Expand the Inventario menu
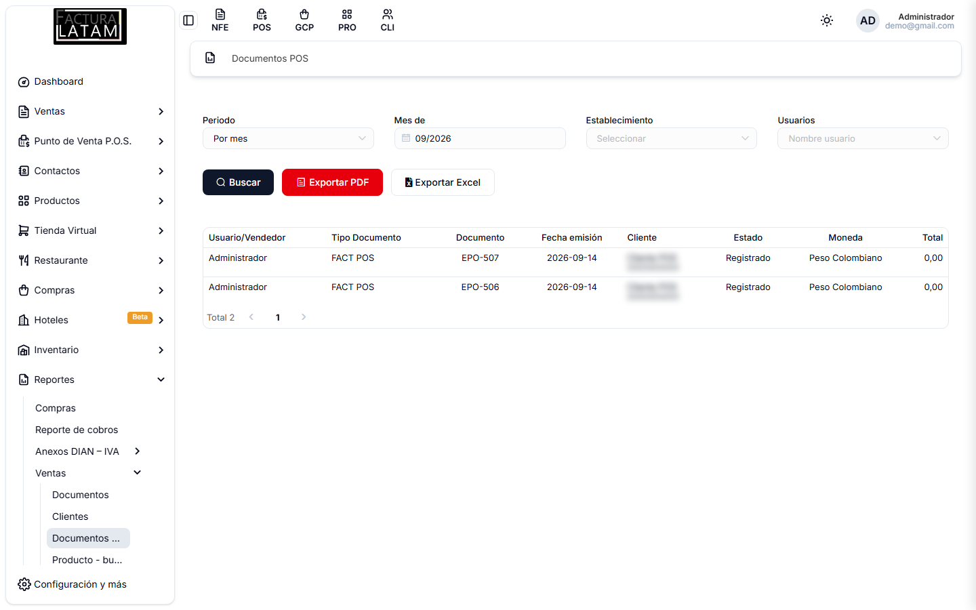 [x=90, y=350]
